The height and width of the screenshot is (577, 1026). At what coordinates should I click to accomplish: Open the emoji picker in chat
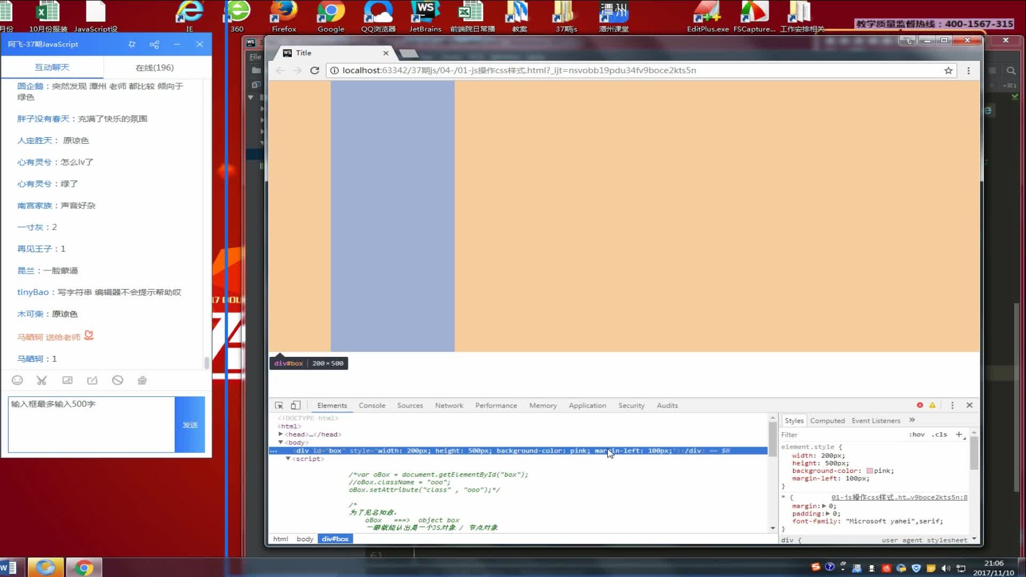17,380
